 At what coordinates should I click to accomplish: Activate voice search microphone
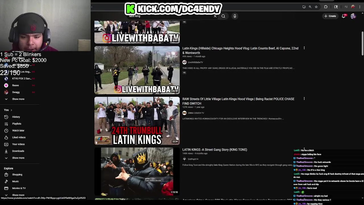[235, 16]
